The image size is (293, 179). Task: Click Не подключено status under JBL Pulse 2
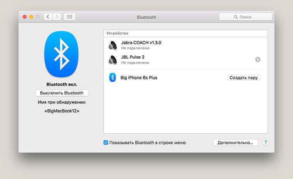[135, 63]
